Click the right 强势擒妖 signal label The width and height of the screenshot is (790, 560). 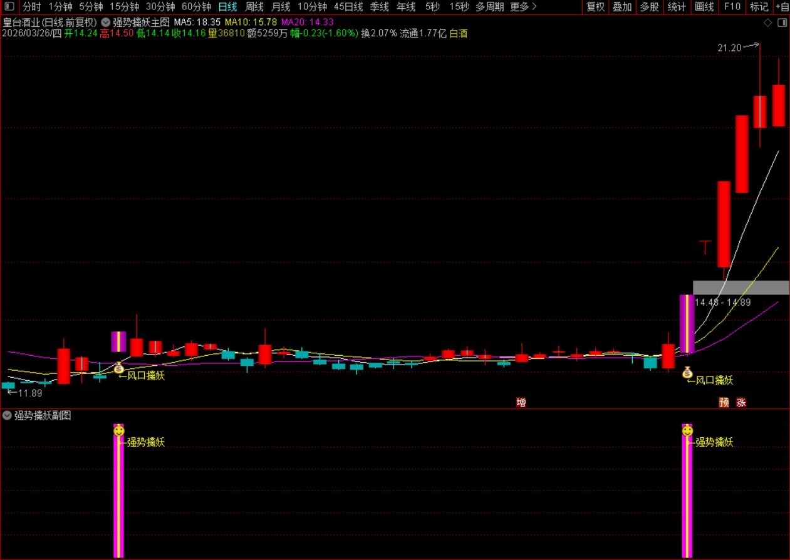click(x=714, y=442)
